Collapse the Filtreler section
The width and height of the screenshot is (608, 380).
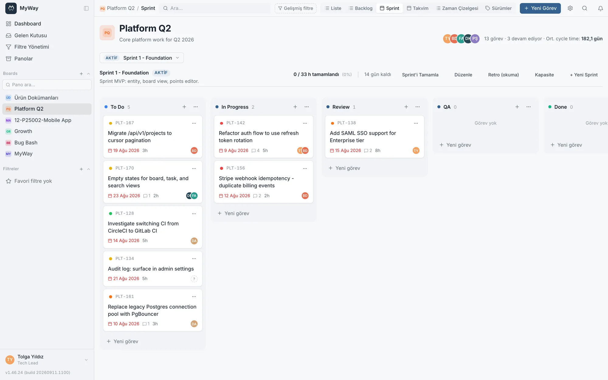[88, 169]
